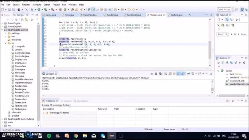
Task: Select render(Game) method in Outline
Action: pos(237,84)
